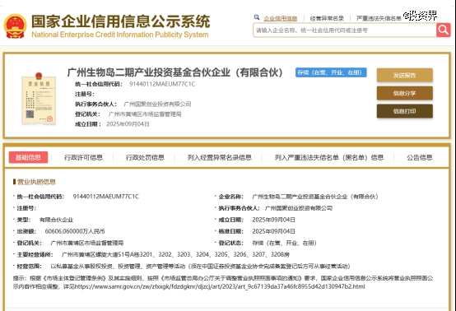Click the 营业执照信息 section heading
Viewport: 456px width, 311px height.
pos(36,182)
